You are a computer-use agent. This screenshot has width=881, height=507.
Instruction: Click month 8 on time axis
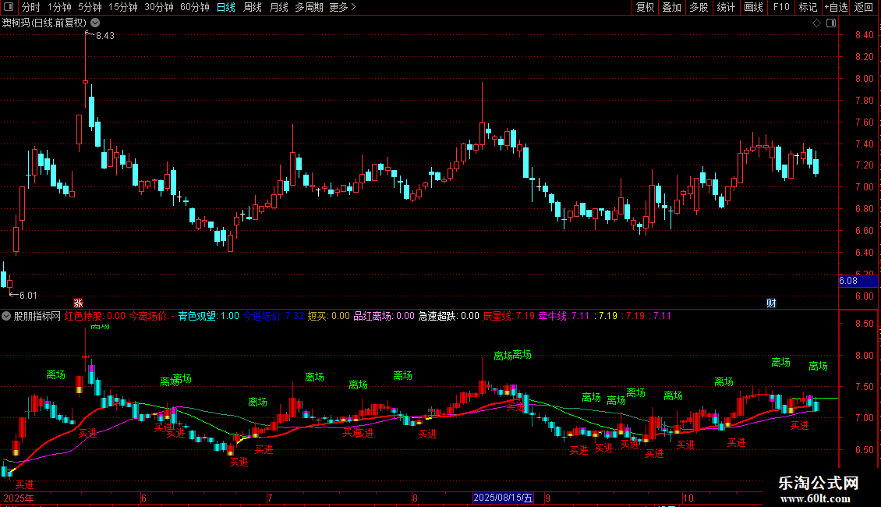click(x=415, y=498)
